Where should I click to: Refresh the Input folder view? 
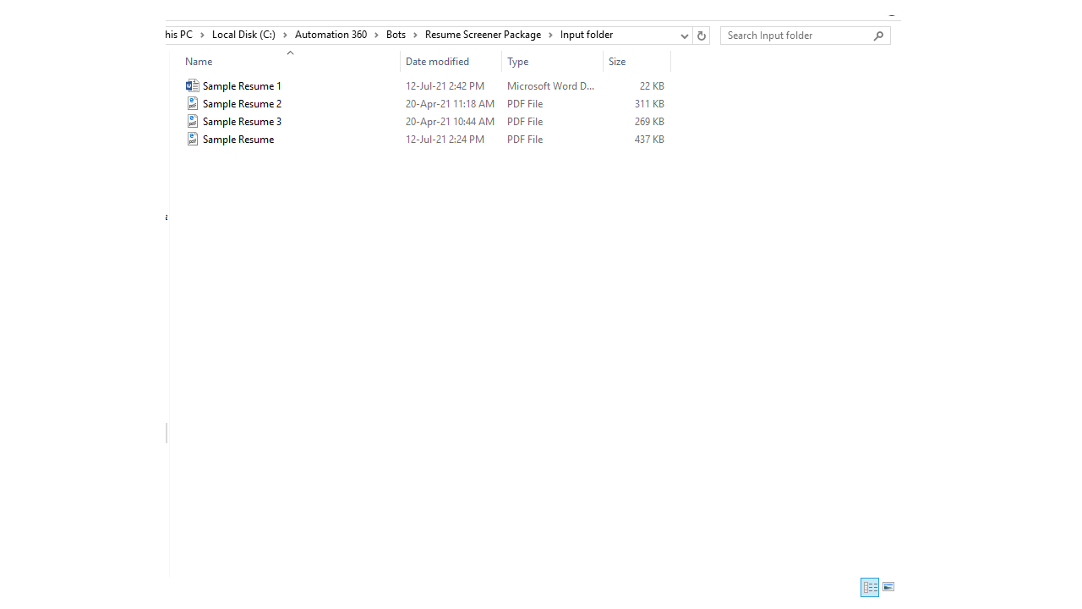click(x=701, y=36)
